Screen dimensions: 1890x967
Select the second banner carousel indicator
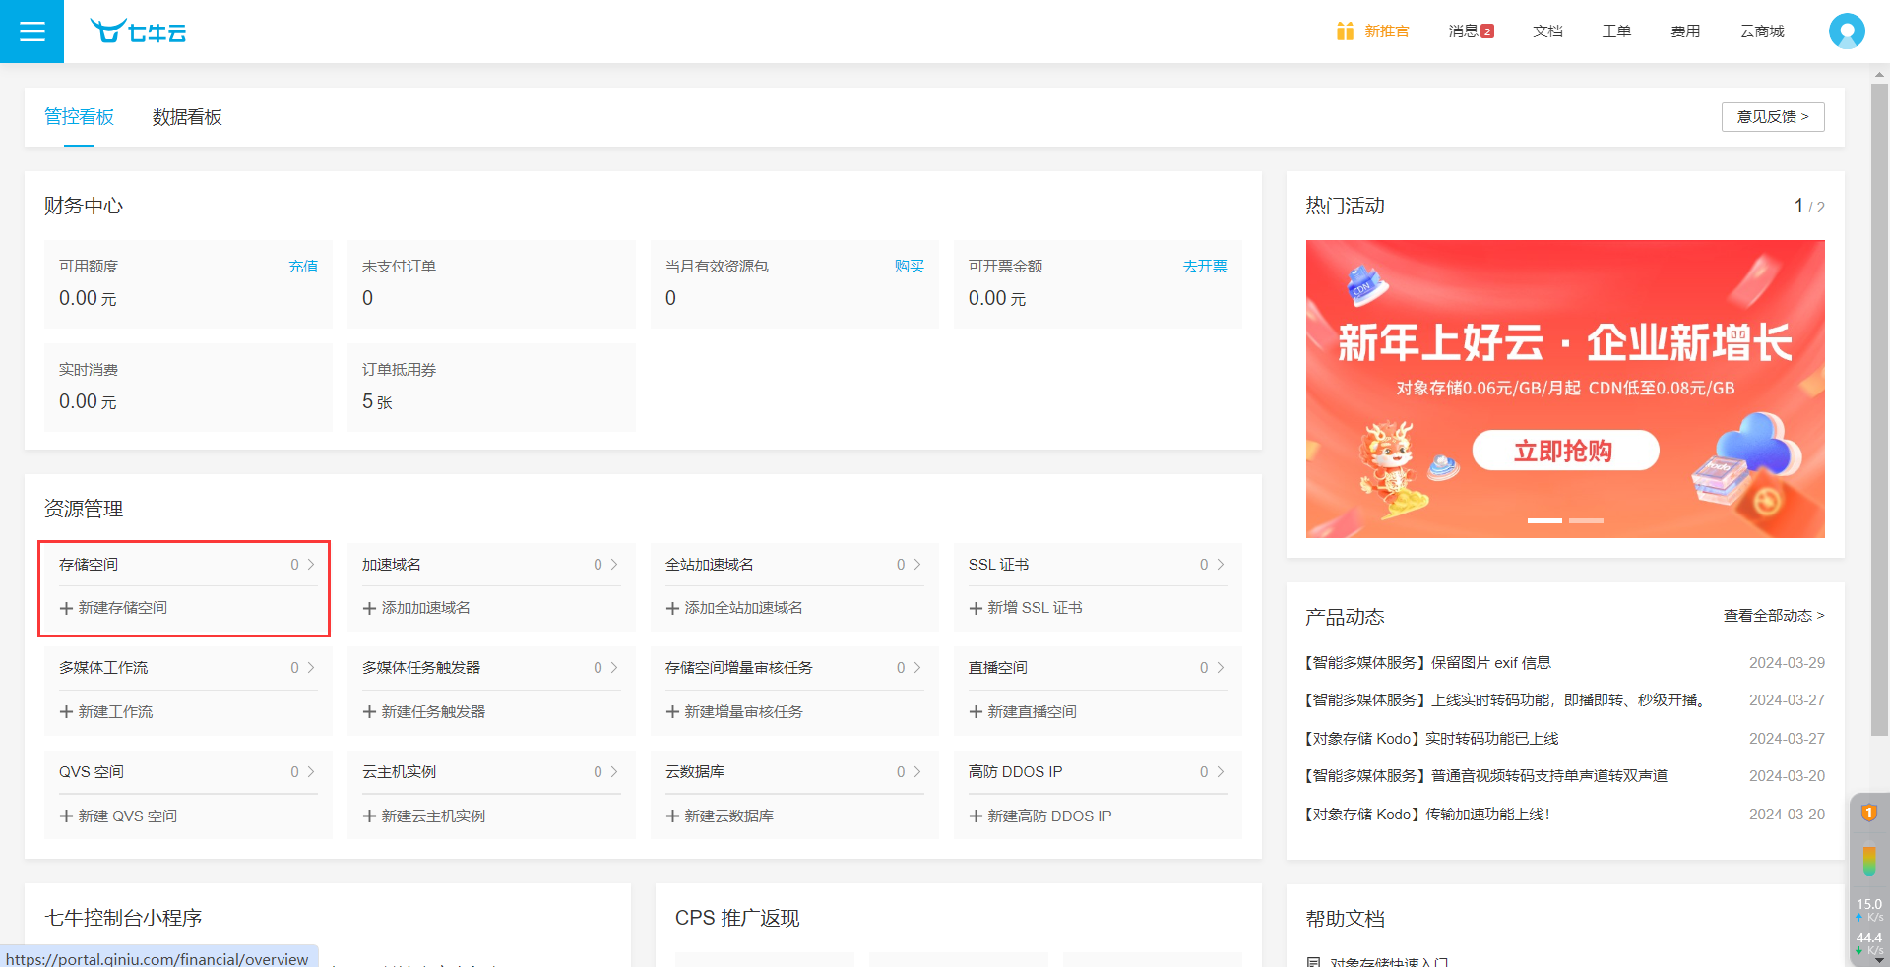click(1586, 520)
